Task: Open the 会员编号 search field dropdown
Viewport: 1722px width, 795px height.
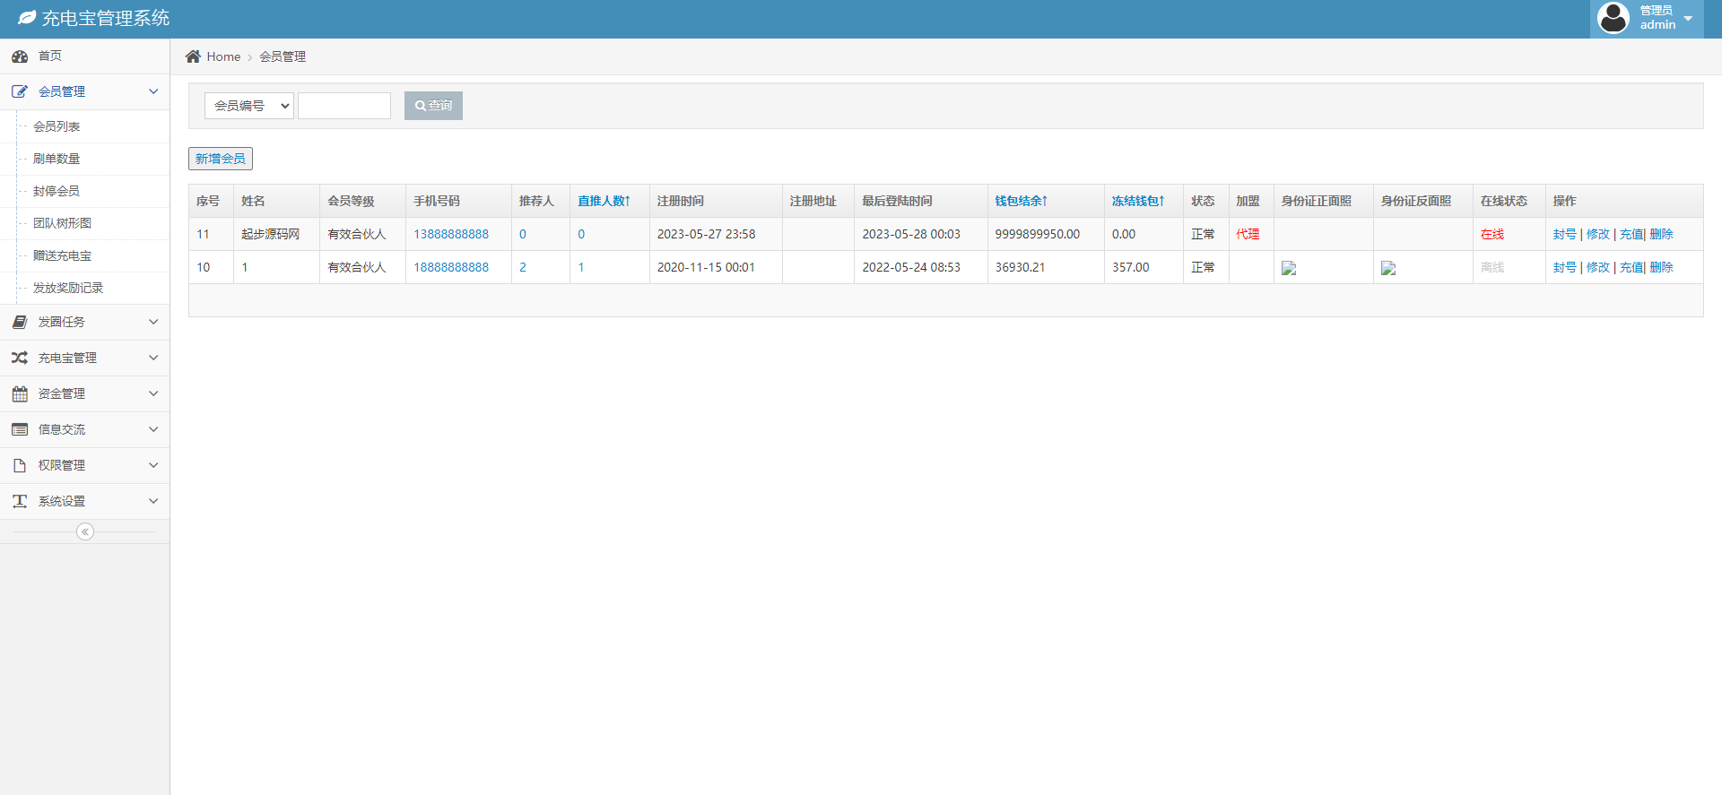Action: tap(249, 106)
